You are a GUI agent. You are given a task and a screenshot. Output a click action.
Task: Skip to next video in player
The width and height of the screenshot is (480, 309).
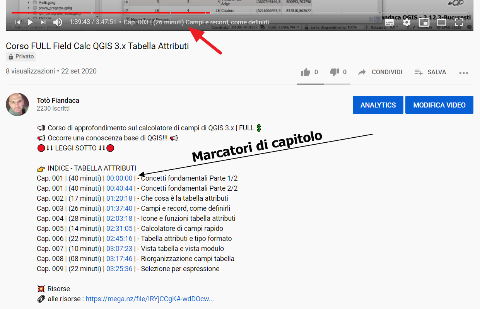[43, 22]
